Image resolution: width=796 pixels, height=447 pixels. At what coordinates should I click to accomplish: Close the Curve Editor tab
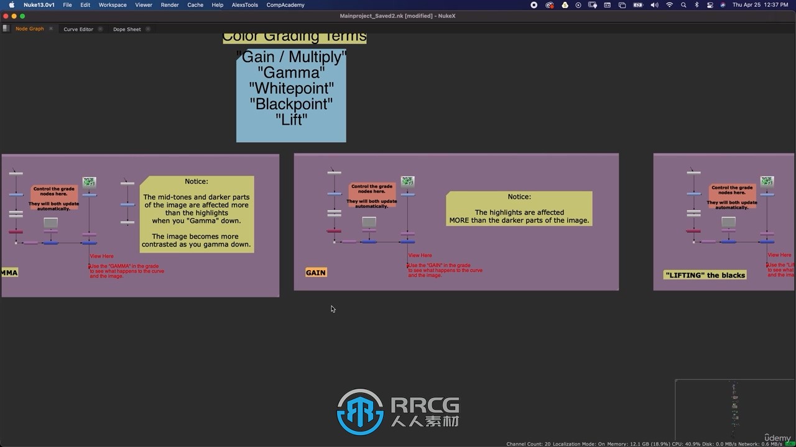pos(100,29)
